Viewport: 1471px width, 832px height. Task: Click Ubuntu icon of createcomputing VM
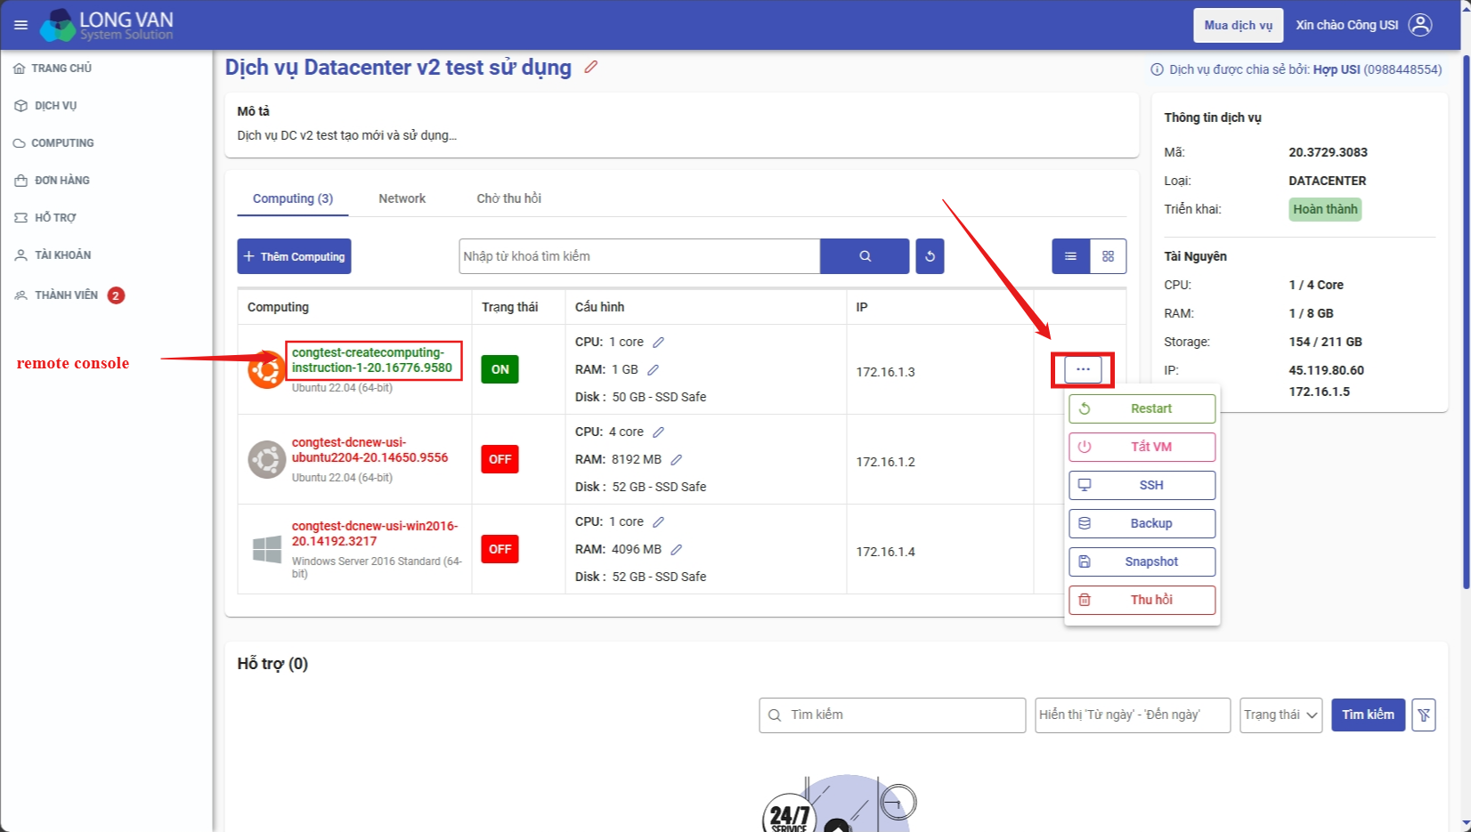coord(266,370)
